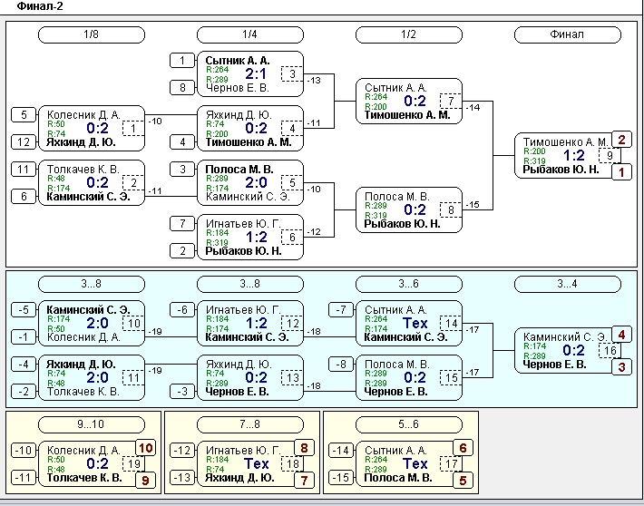Click Tex result in Игнатьев–Яхкинд match

pos(256,464)
